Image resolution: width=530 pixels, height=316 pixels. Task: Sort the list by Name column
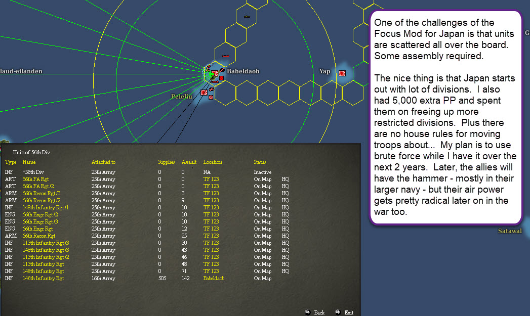coord(29,162)
